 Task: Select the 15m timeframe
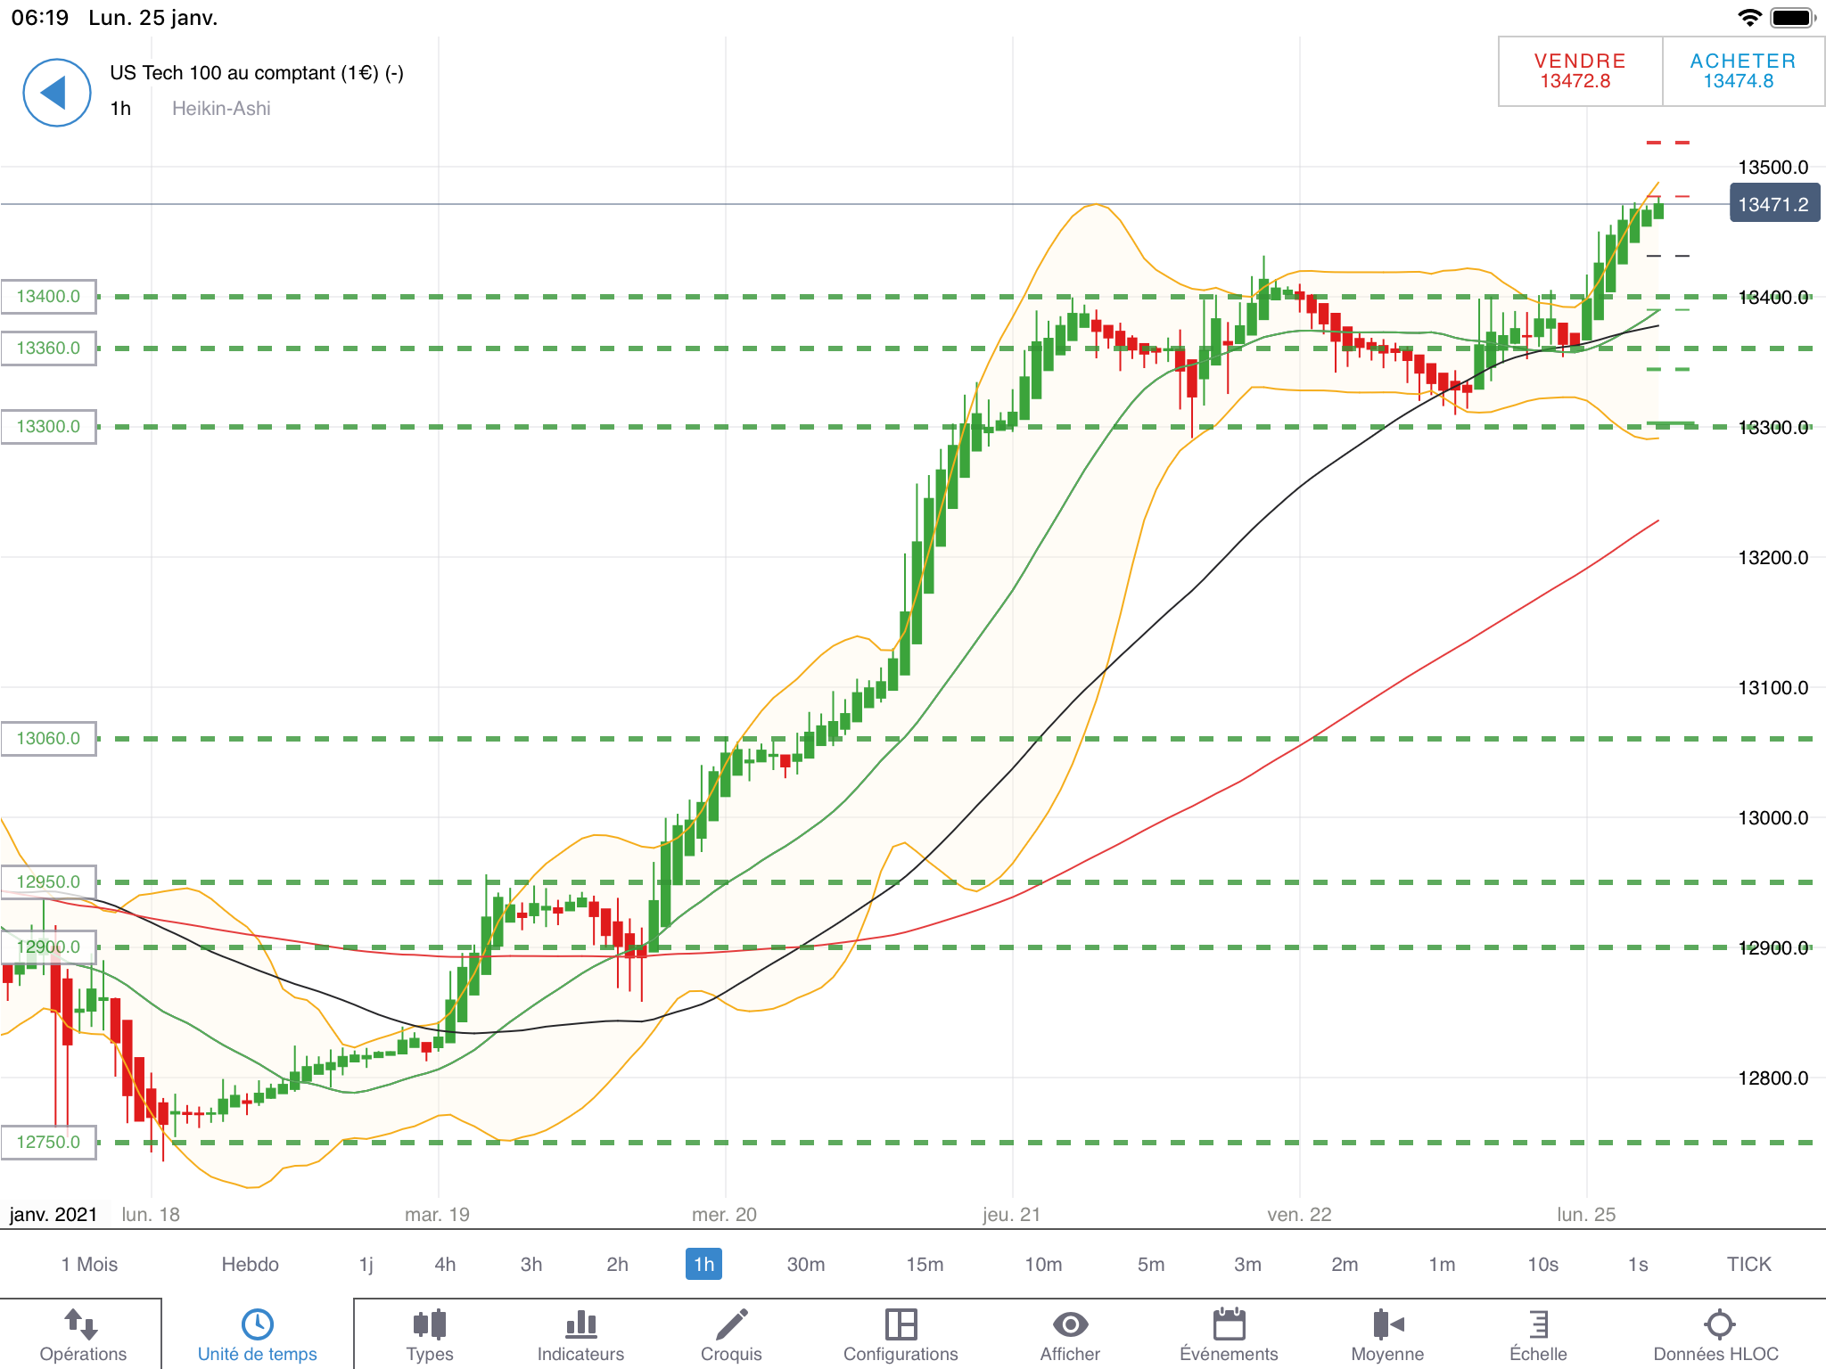pos(925,1264)
